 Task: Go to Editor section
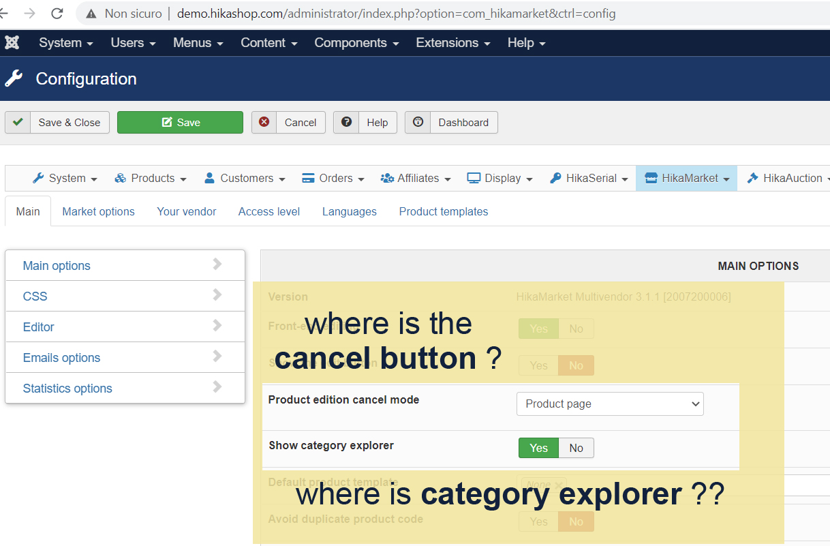coord(125,327)
